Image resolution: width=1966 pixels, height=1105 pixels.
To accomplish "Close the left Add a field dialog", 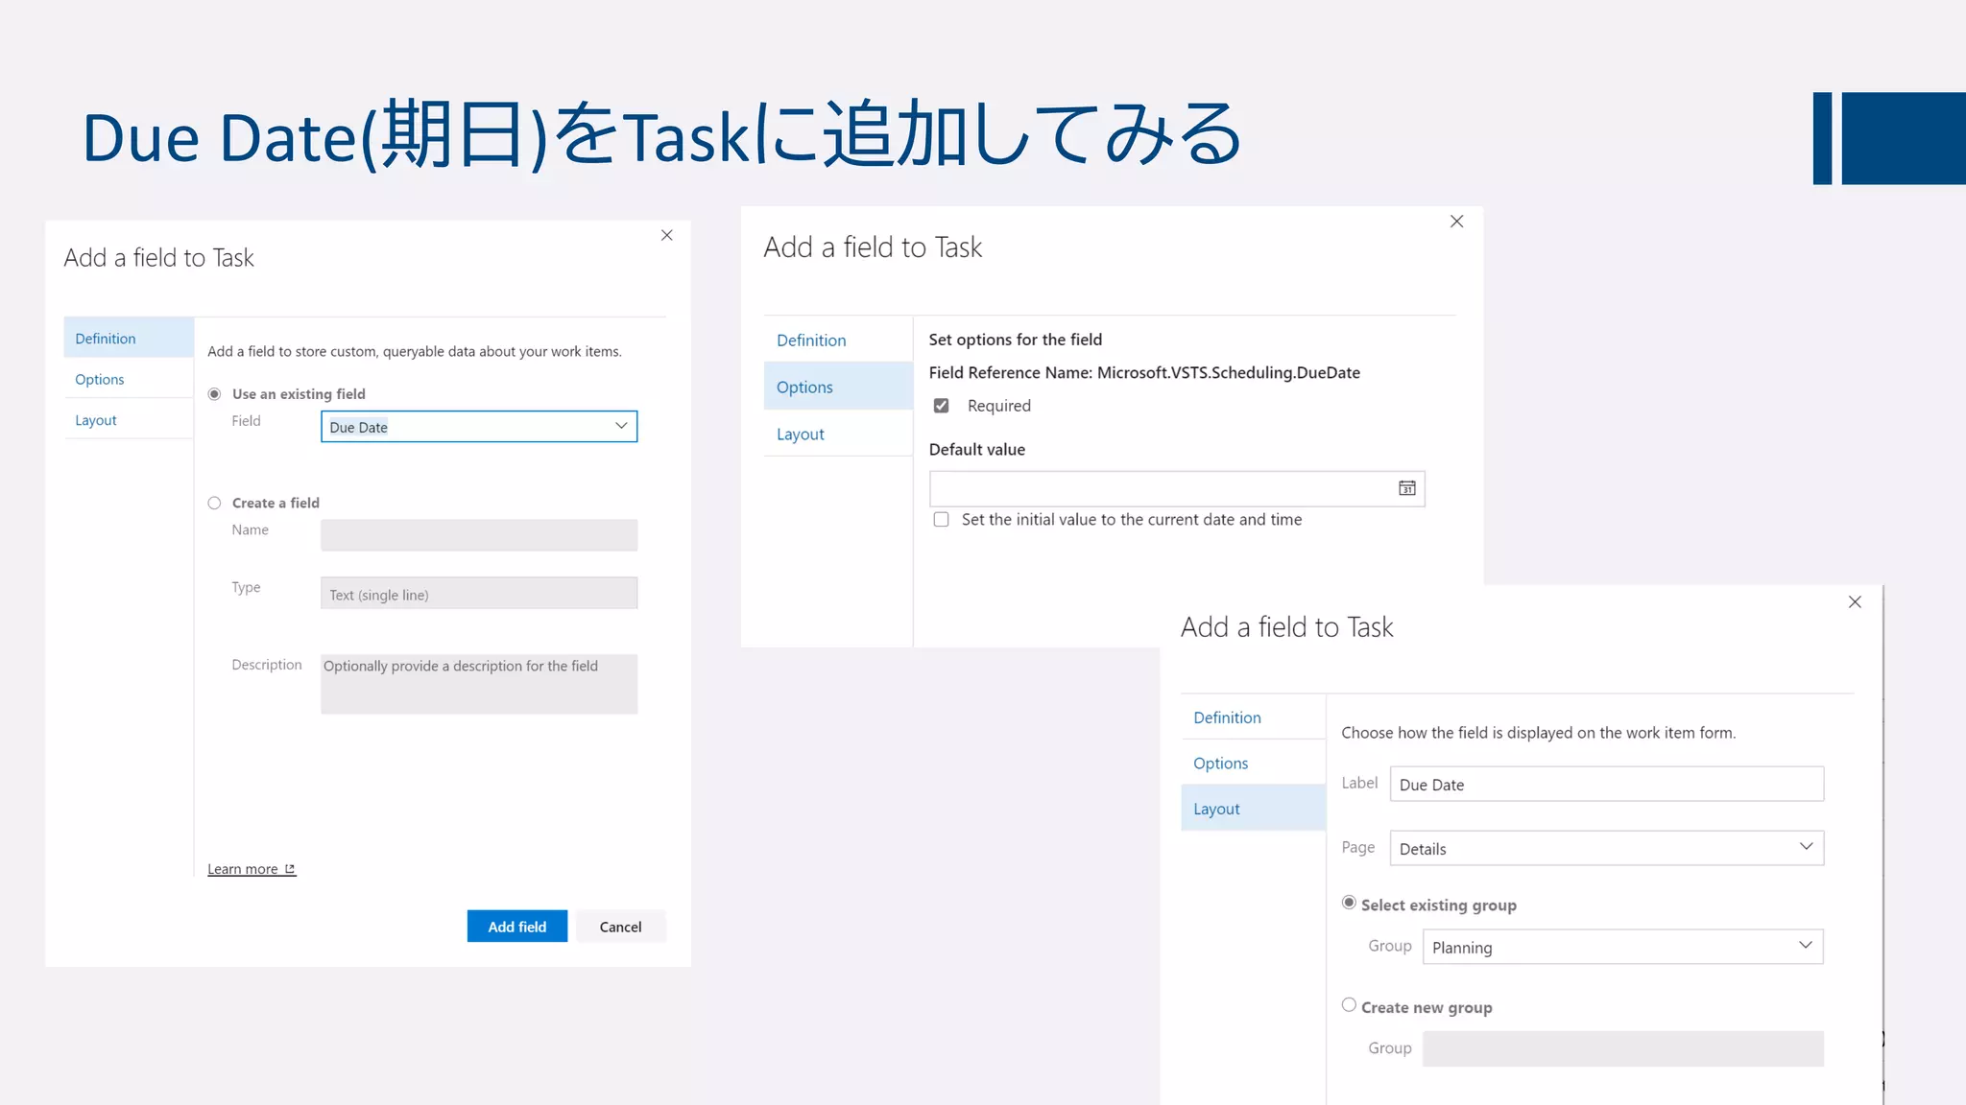I will 667,235.
